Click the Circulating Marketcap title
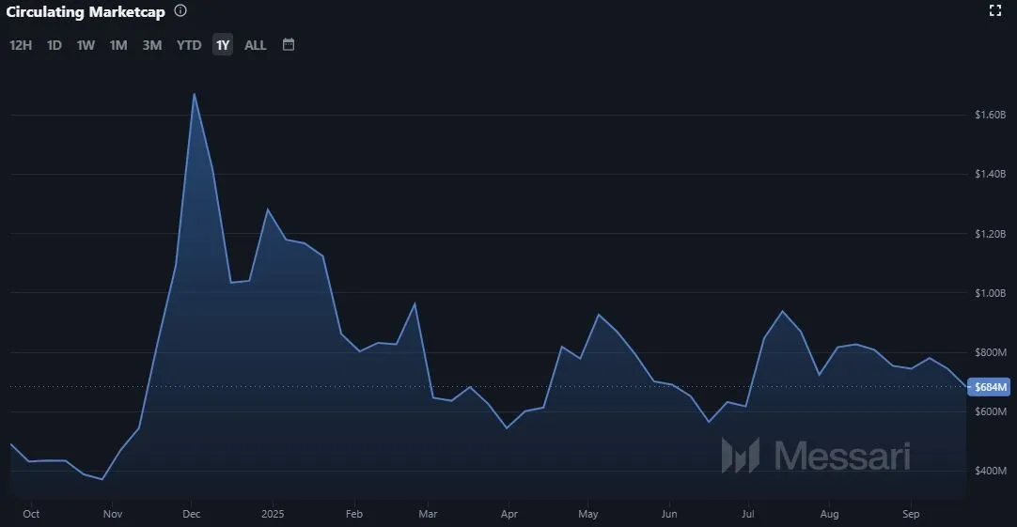The height and width of the screenshot is (527, 1017). coord(85,11)
